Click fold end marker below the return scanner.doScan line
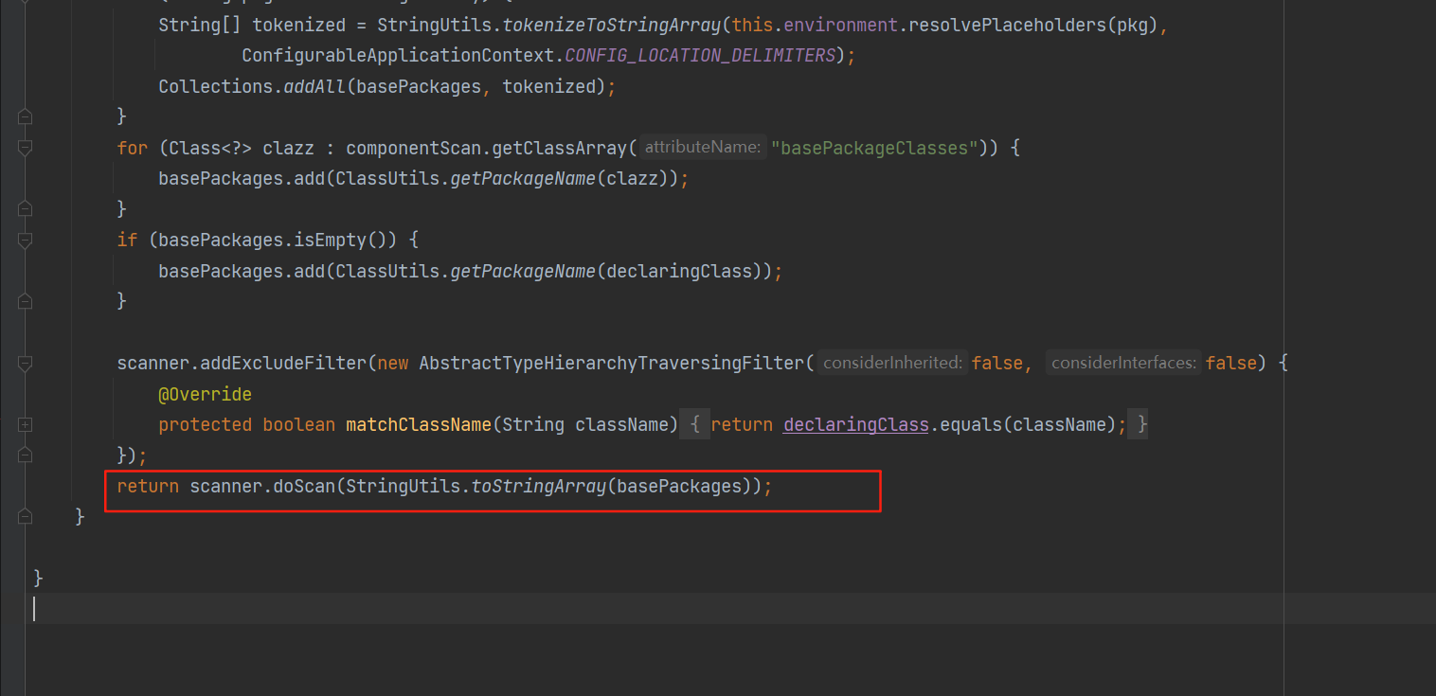The image size is (1436, 696). click(25, 517)
